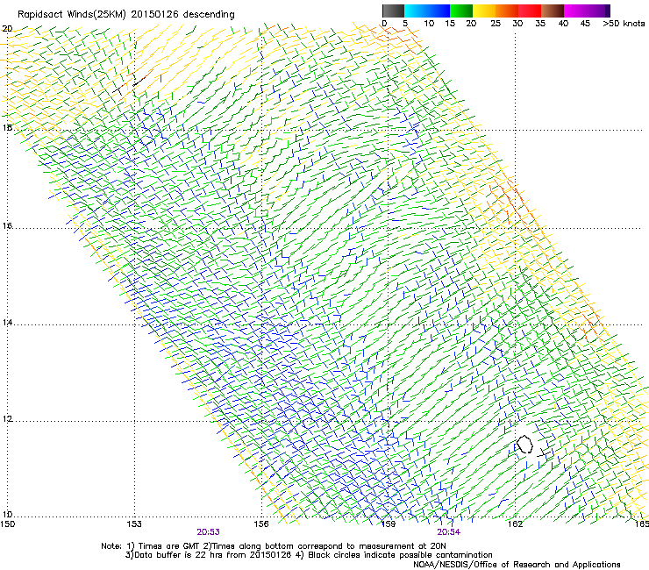Click the latitude label '10'
Image resolution: width=649 pixels, height=570 pixels.
(7, 515)
